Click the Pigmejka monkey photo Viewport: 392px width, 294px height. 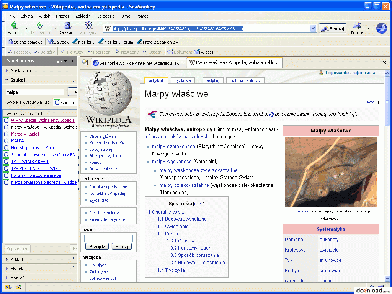[331, 172]
